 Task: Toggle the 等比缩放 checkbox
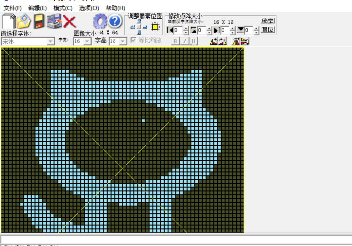click(x=133, y=40)
